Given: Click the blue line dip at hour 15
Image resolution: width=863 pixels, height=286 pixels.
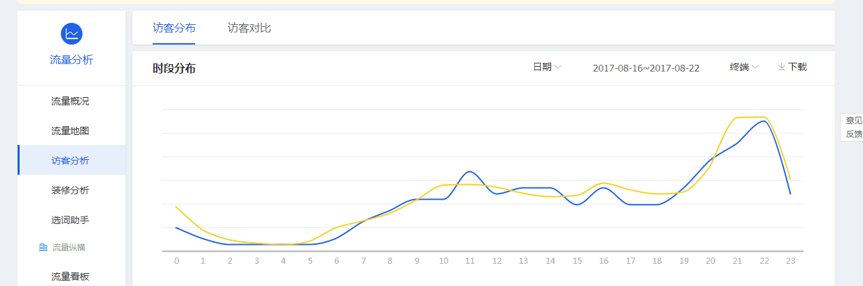Looking at the screenshot, I should click(x=577, y=204).
